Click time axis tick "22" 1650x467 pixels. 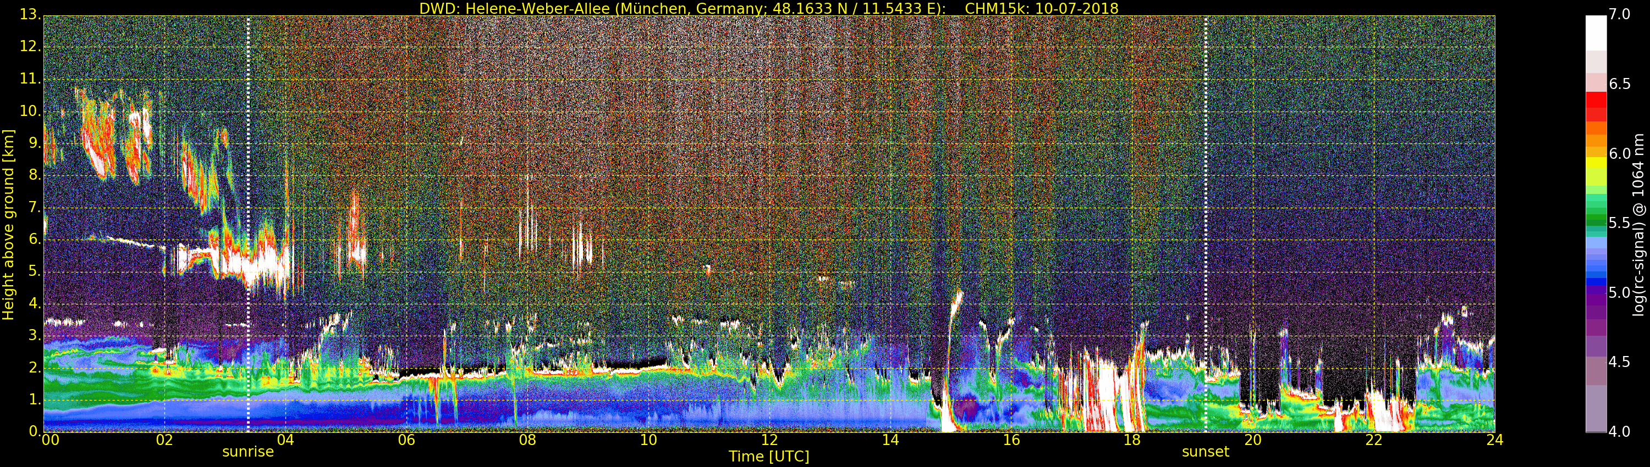point(1374,440)
